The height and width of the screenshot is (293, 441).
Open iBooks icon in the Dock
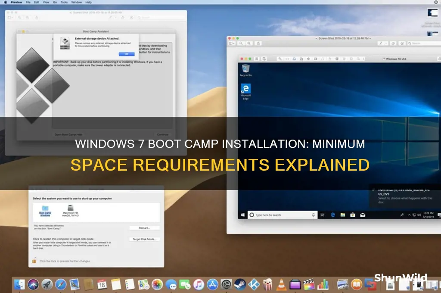[356, 284]
